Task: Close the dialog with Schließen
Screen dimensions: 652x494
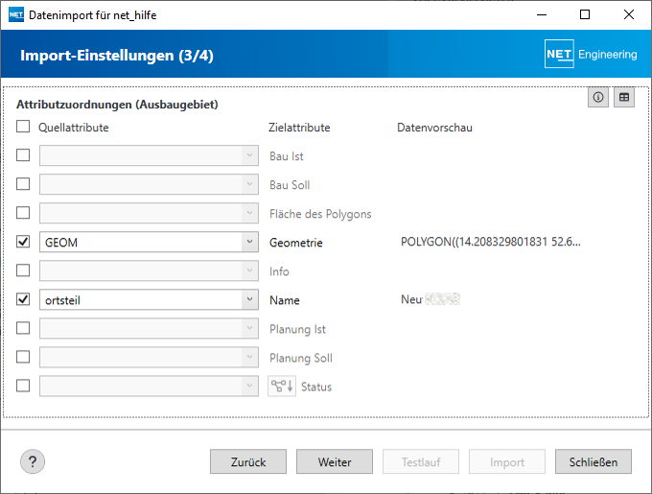Action: click(594, 461)
